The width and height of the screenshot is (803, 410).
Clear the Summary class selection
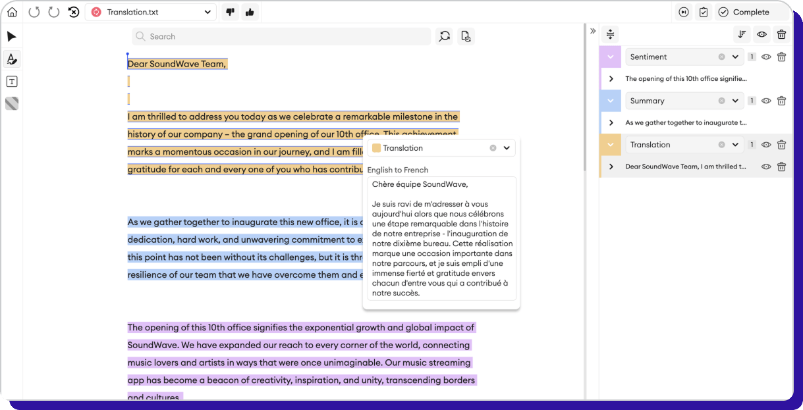(x=721, y=101)
